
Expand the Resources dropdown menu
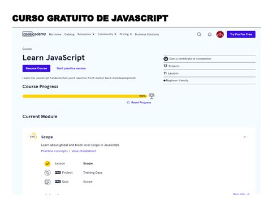coord(86,34)
